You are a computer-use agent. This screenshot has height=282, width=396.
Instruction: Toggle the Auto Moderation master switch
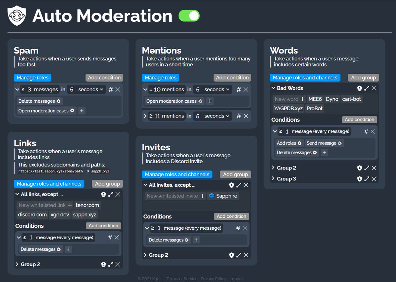(189, 16)
